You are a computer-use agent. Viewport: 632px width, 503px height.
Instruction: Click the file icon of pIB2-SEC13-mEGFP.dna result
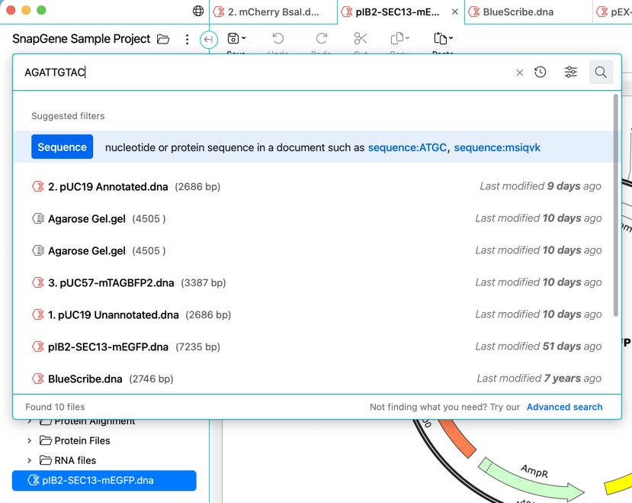point(38,347)
